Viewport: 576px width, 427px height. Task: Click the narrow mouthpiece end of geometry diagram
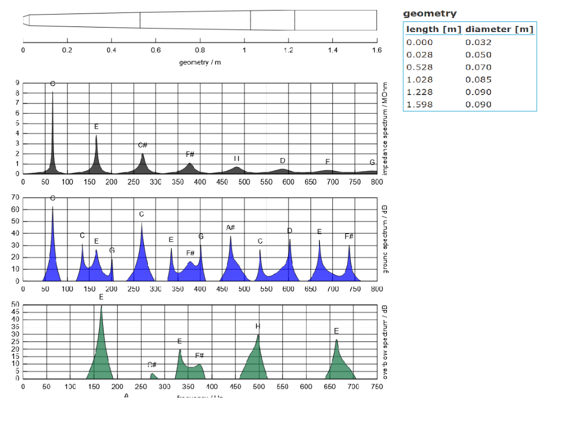coord(26,20)
